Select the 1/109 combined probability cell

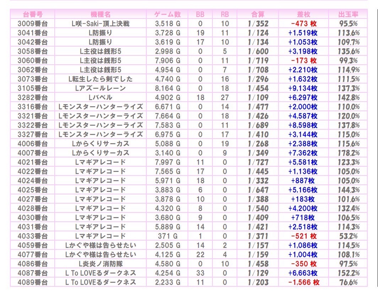[x=258, y=98]
